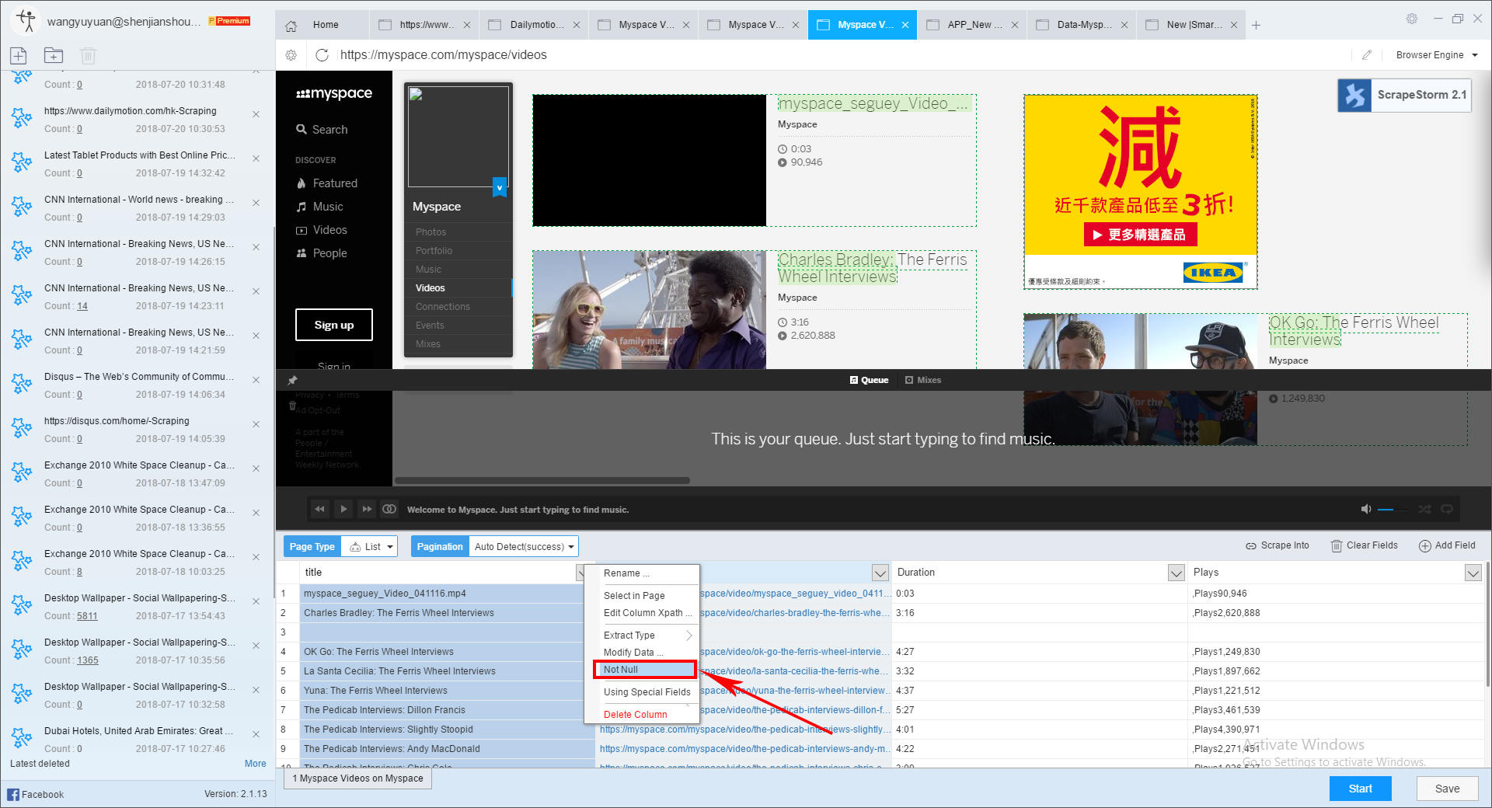Expand the URL column dropdown arrow
The width and height of the screenshot is (1492, 808).
880,573
